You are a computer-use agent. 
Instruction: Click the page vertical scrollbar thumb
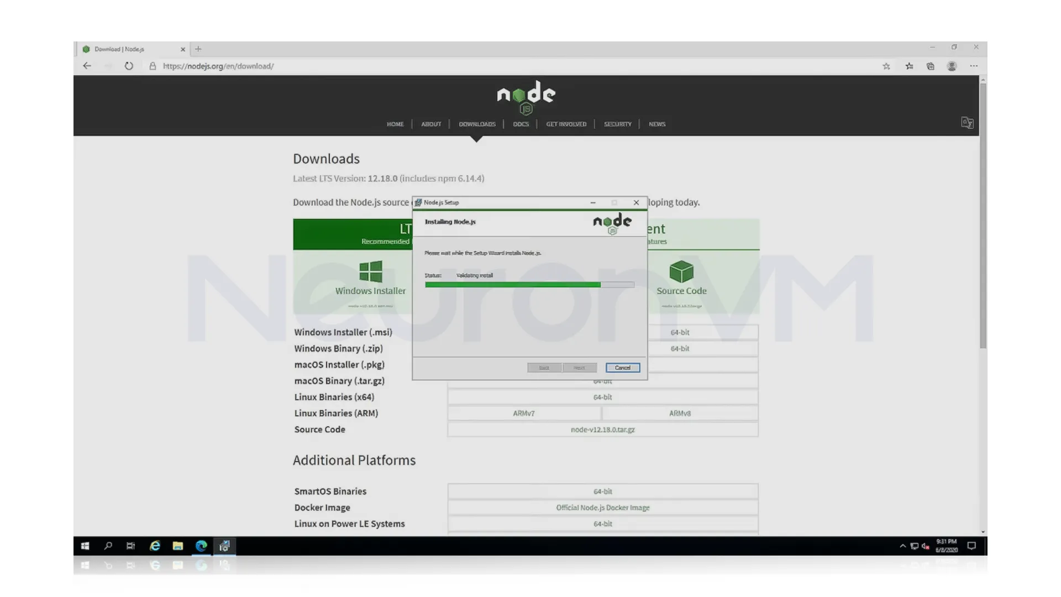tap(983, 216)
